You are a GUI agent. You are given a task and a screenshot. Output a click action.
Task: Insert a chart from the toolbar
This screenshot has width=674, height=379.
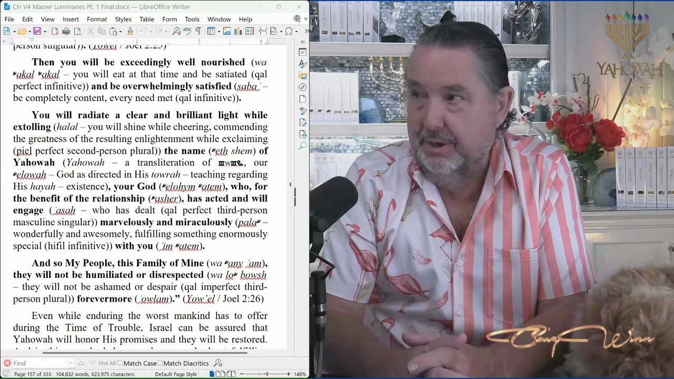click(238, 32)
